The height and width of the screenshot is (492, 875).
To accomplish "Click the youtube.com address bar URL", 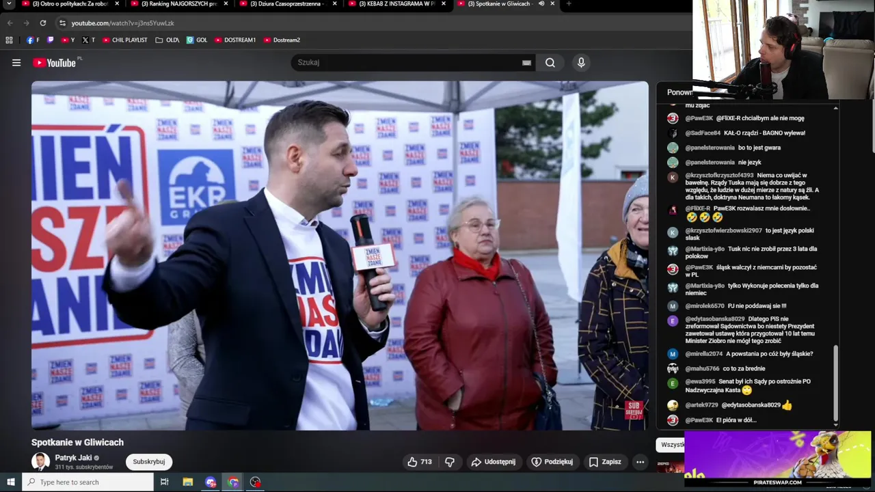I will 123,23.
